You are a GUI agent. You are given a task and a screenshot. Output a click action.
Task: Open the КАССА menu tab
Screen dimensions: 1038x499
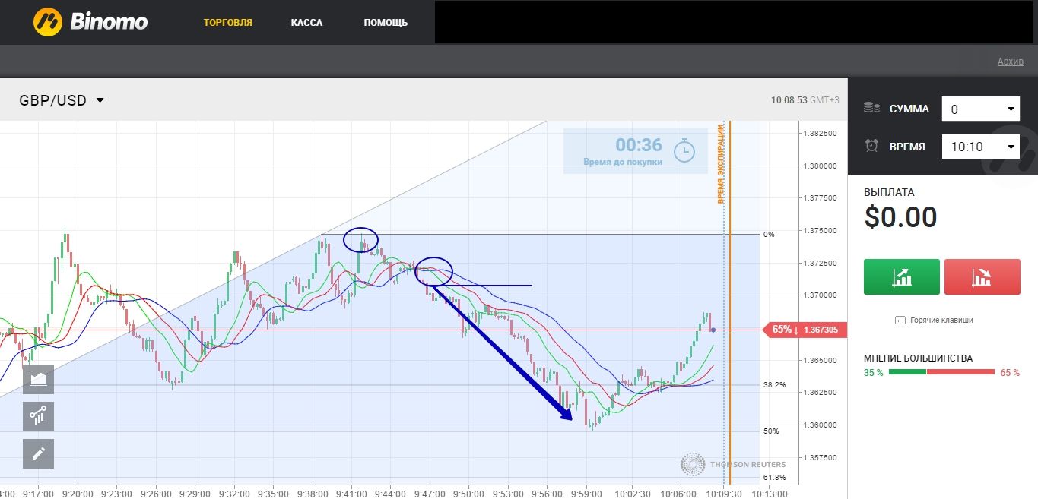tap(306, 23)
